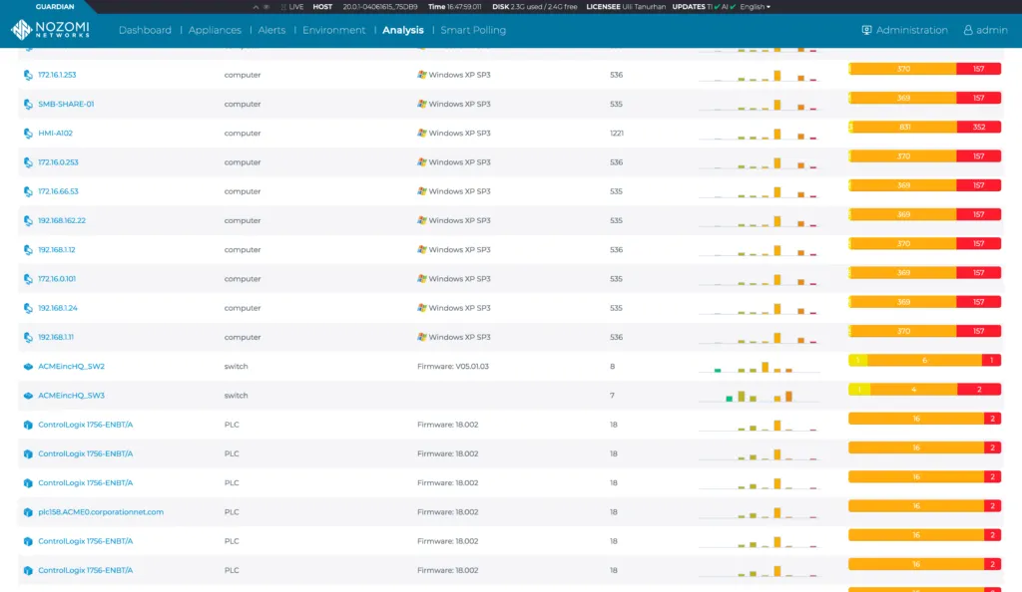
Task: Open the Appliances menu
Action: click(x=215, y=30)
